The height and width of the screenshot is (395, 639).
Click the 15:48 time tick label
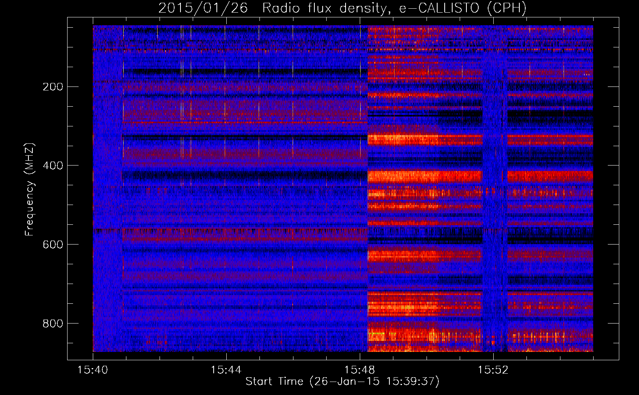[360, 370]
